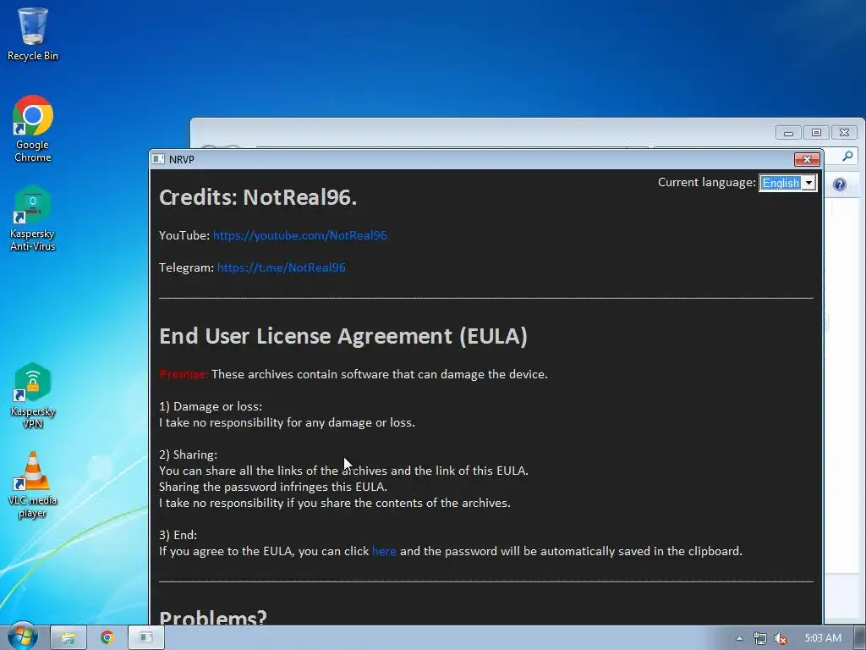The image size is (866, 650).
Task: Click the NRVP title bar icon
Action: click(158, 159)
